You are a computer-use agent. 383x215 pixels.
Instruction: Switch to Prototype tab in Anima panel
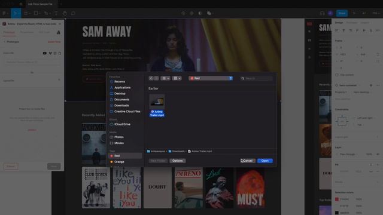[9, 32]
